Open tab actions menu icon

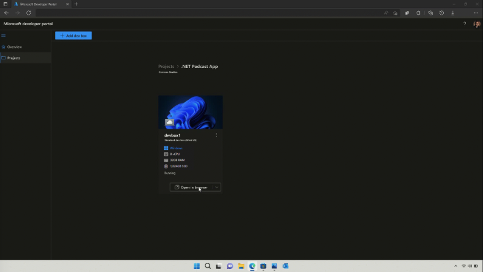click(6, 4)
